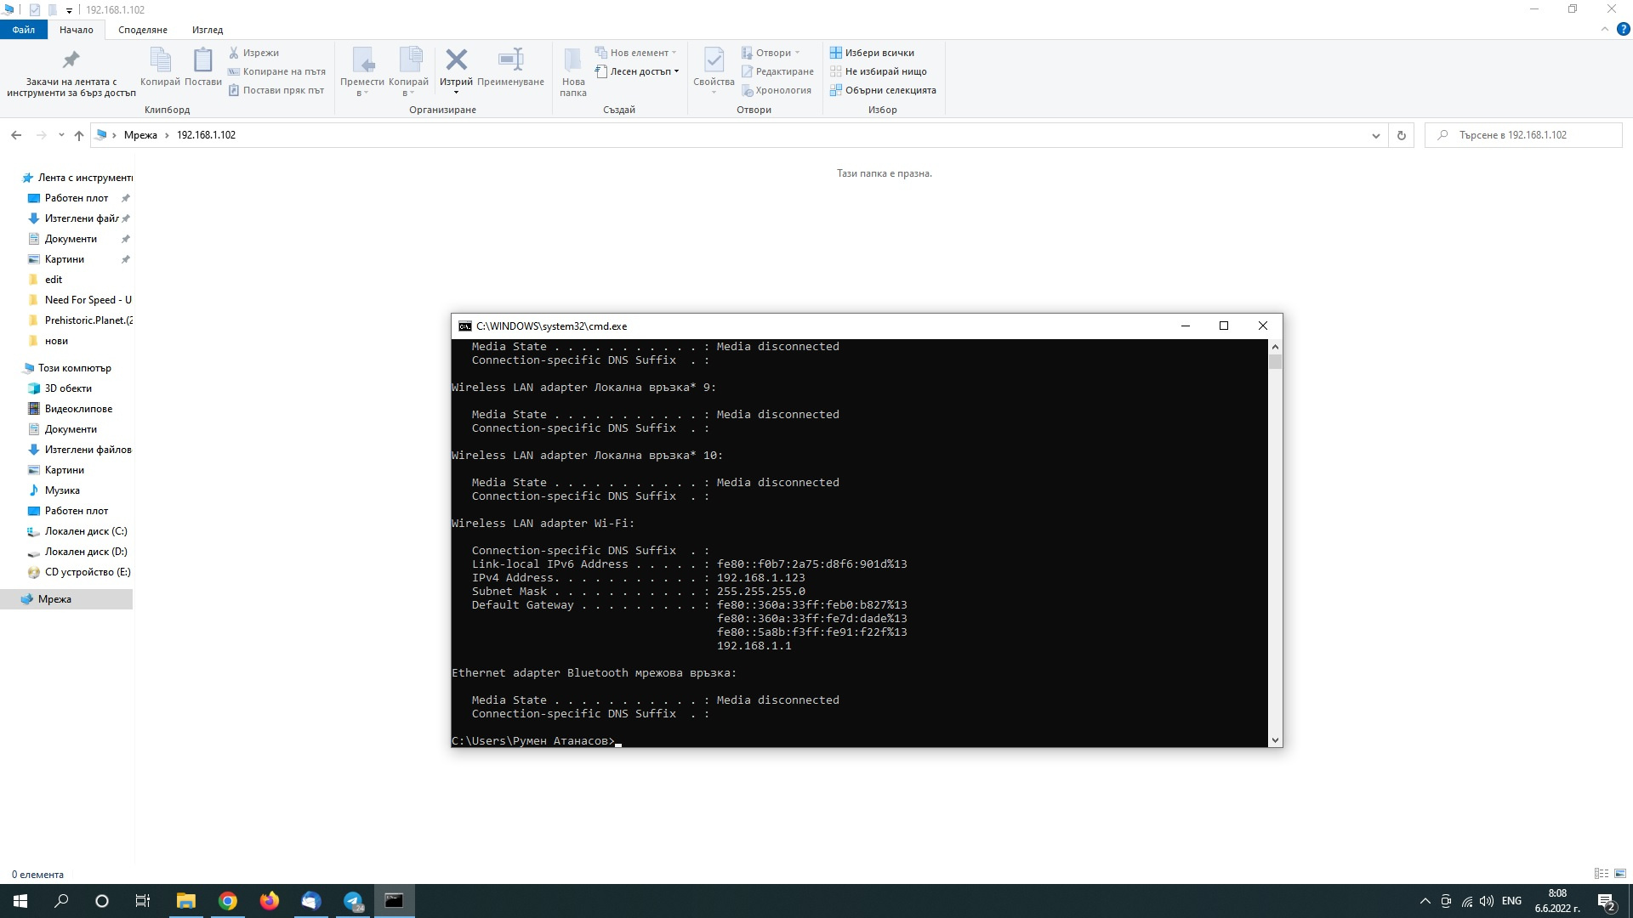Click the up arrow navigation button
This screenshot has height=918, width=1633.
(x=79, y=135)
